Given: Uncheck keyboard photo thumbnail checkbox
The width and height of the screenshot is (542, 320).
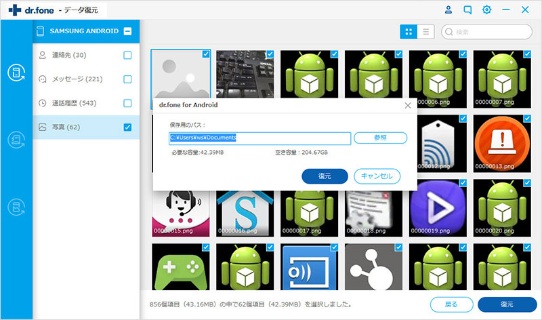Looking at the screenshot, I should [270, 54].
